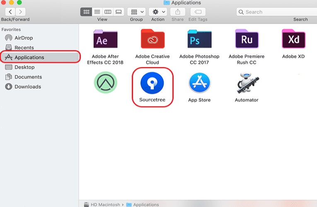
Task: Open the Group sorting dropdown
Action: [137, 12]
